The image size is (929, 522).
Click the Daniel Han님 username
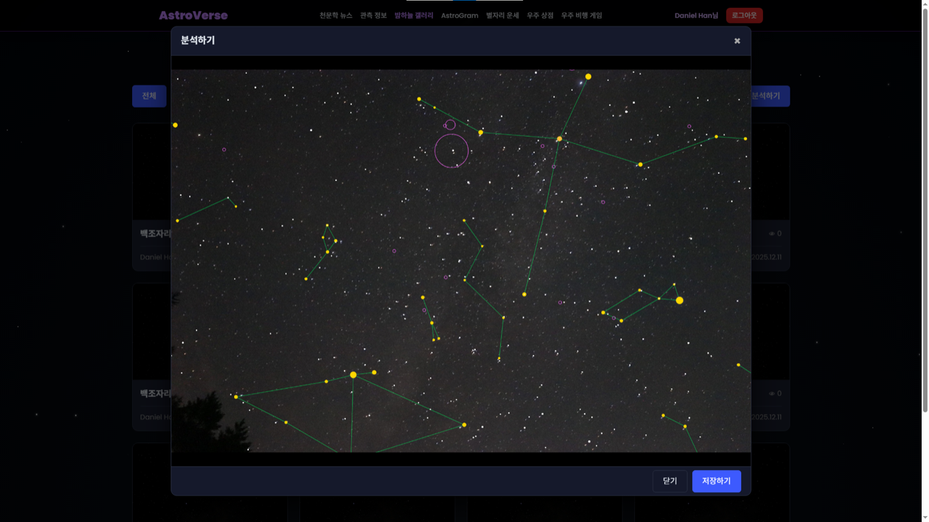coord(697,15)
